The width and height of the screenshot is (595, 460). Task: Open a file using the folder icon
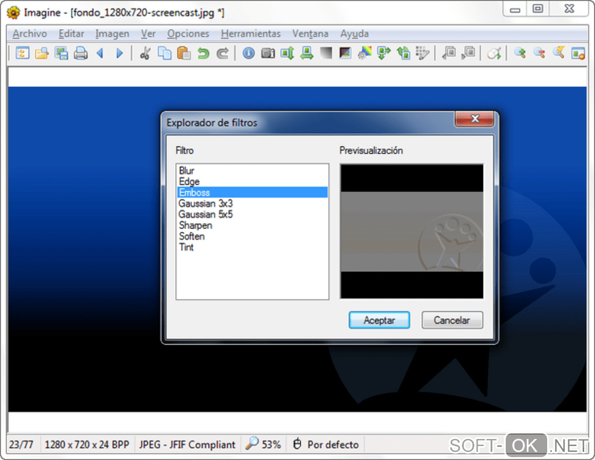(42, 53)
